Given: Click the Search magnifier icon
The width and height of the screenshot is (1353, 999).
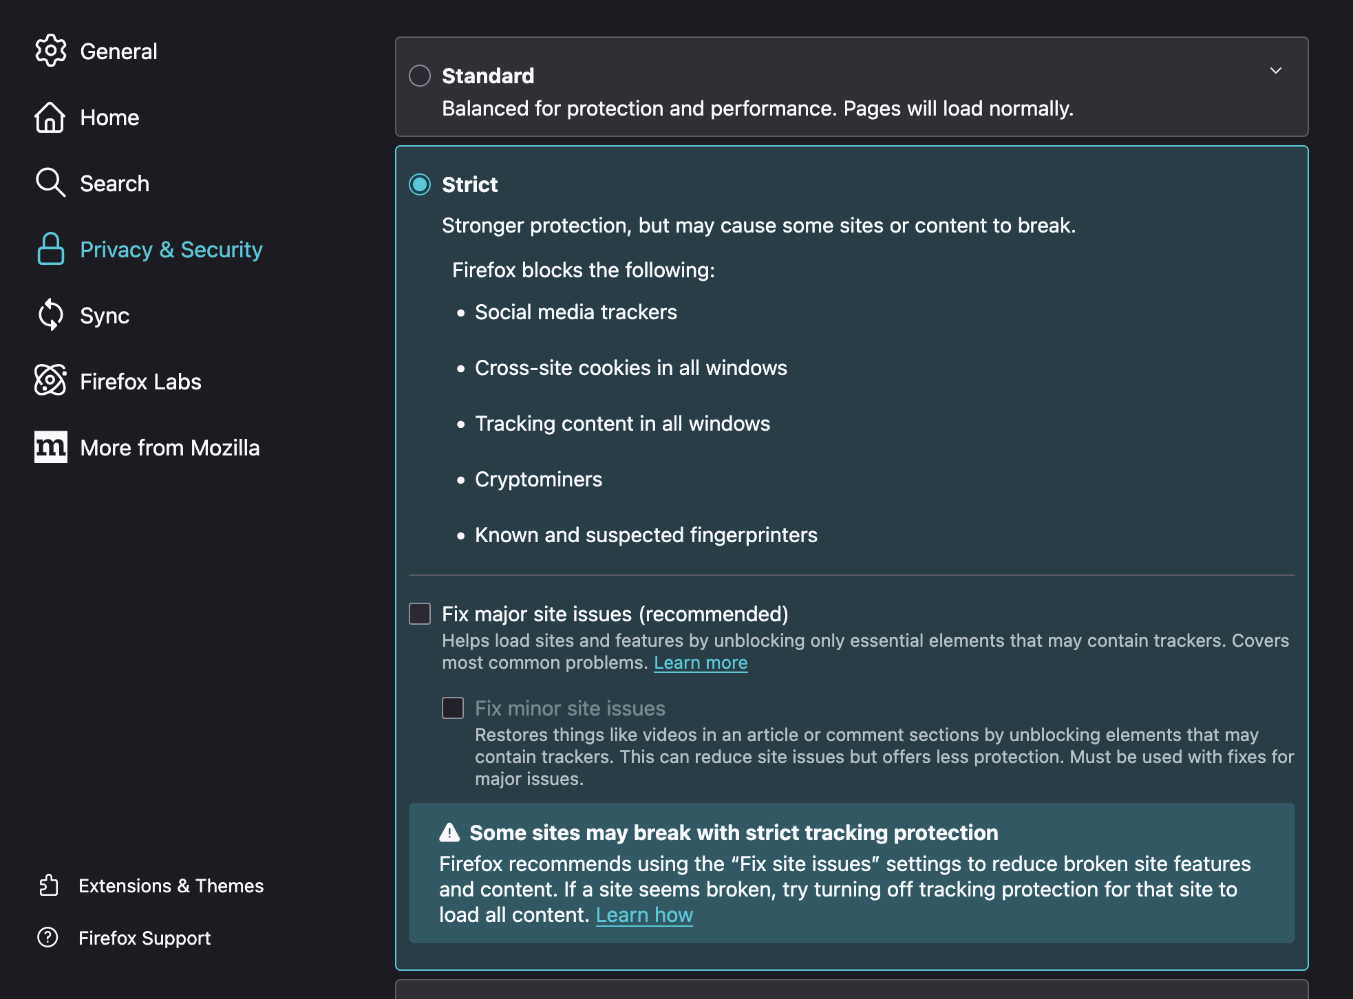Looking at the screenshot, I should (50, 183).
